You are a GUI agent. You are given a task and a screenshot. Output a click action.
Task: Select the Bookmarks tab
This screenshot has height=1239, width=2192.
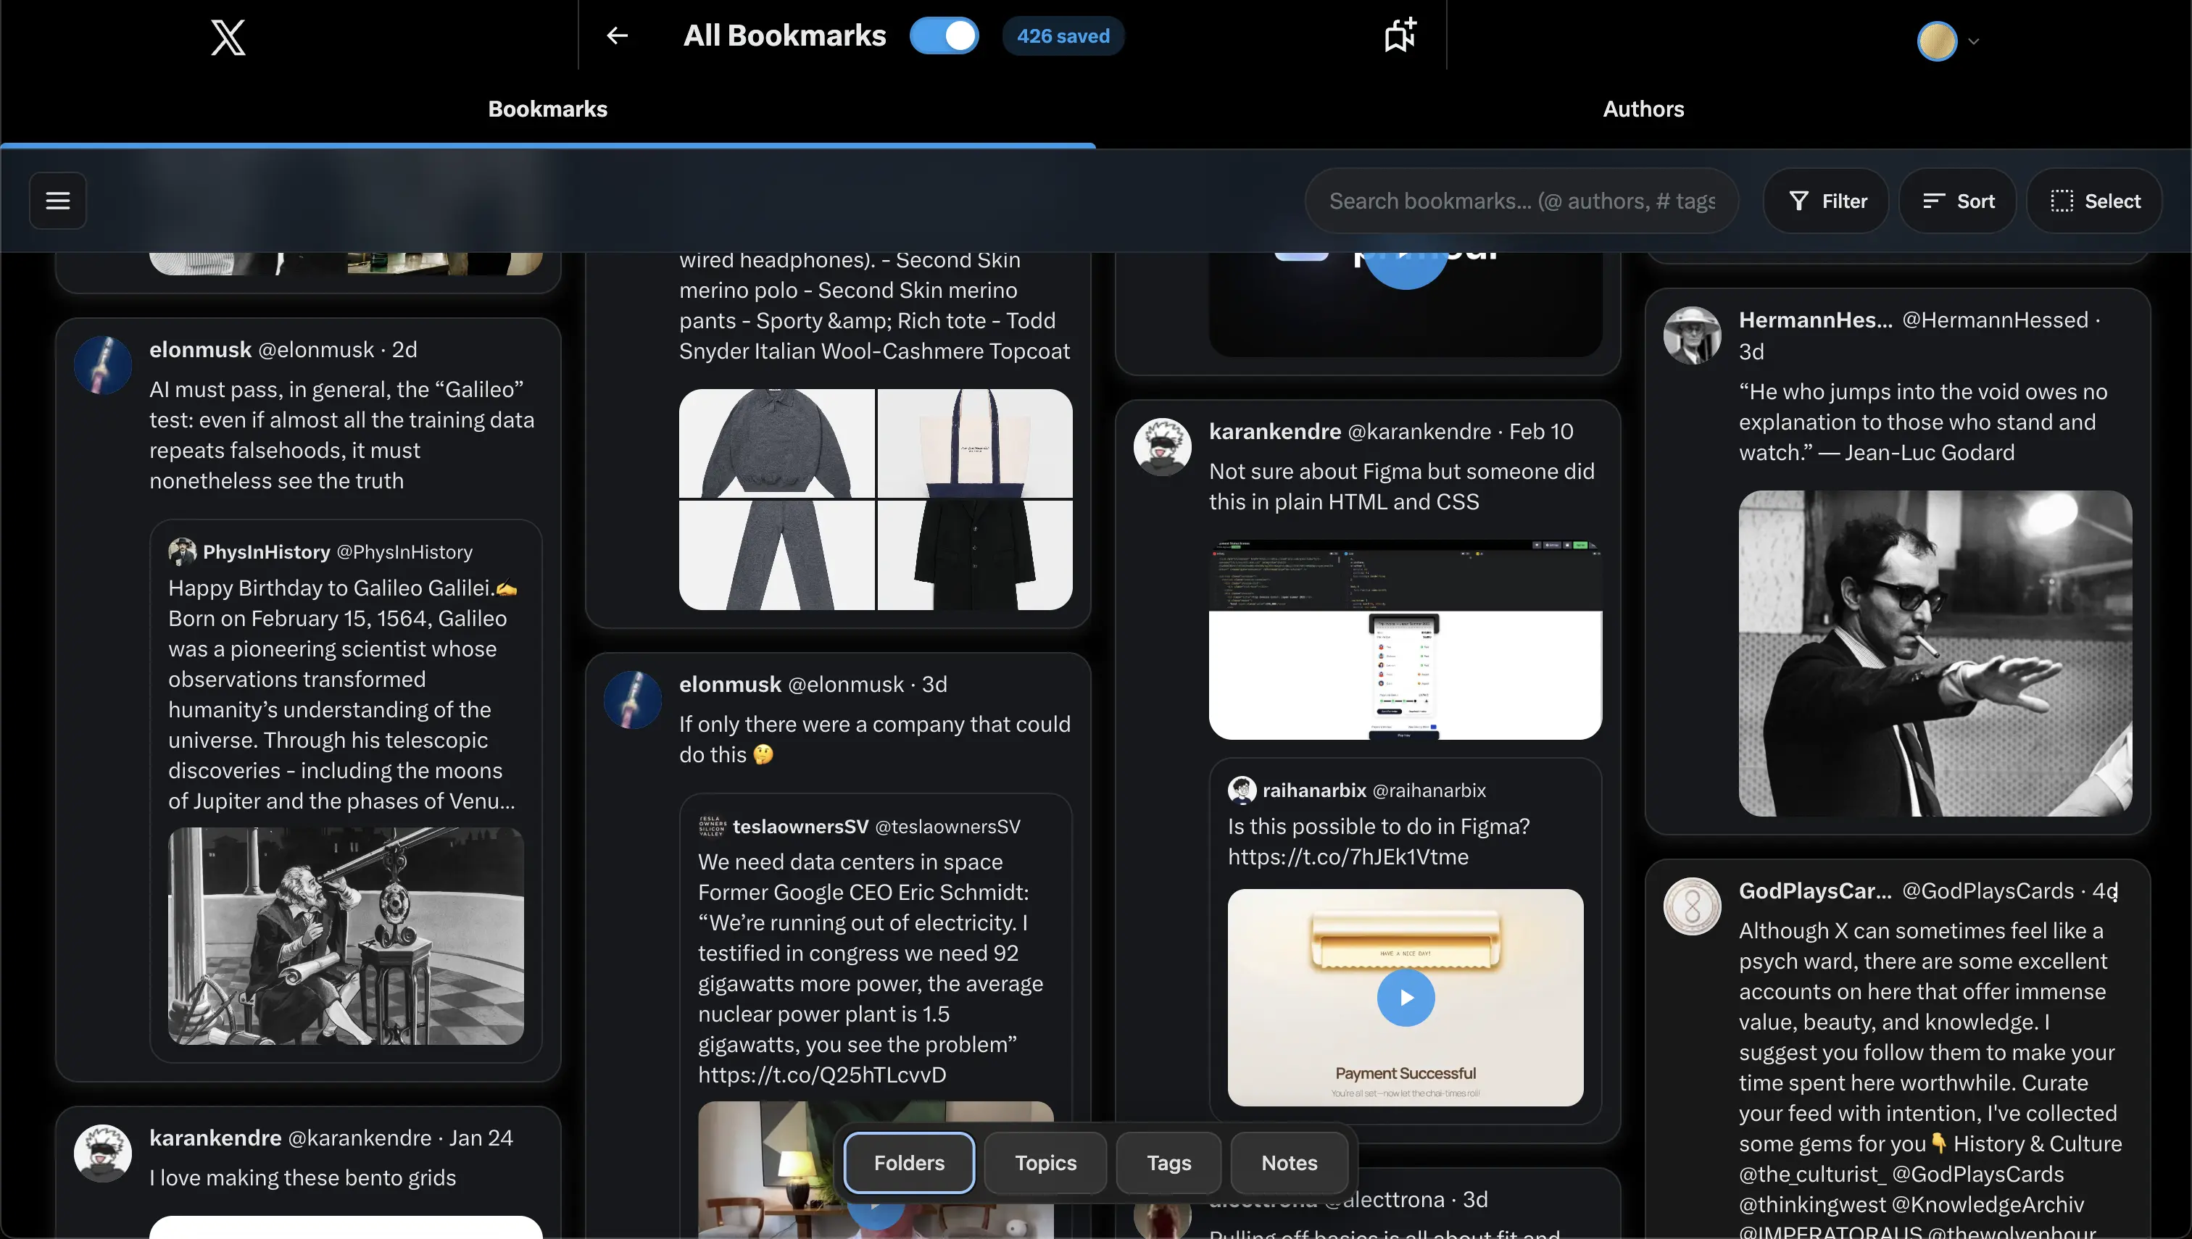548,109
